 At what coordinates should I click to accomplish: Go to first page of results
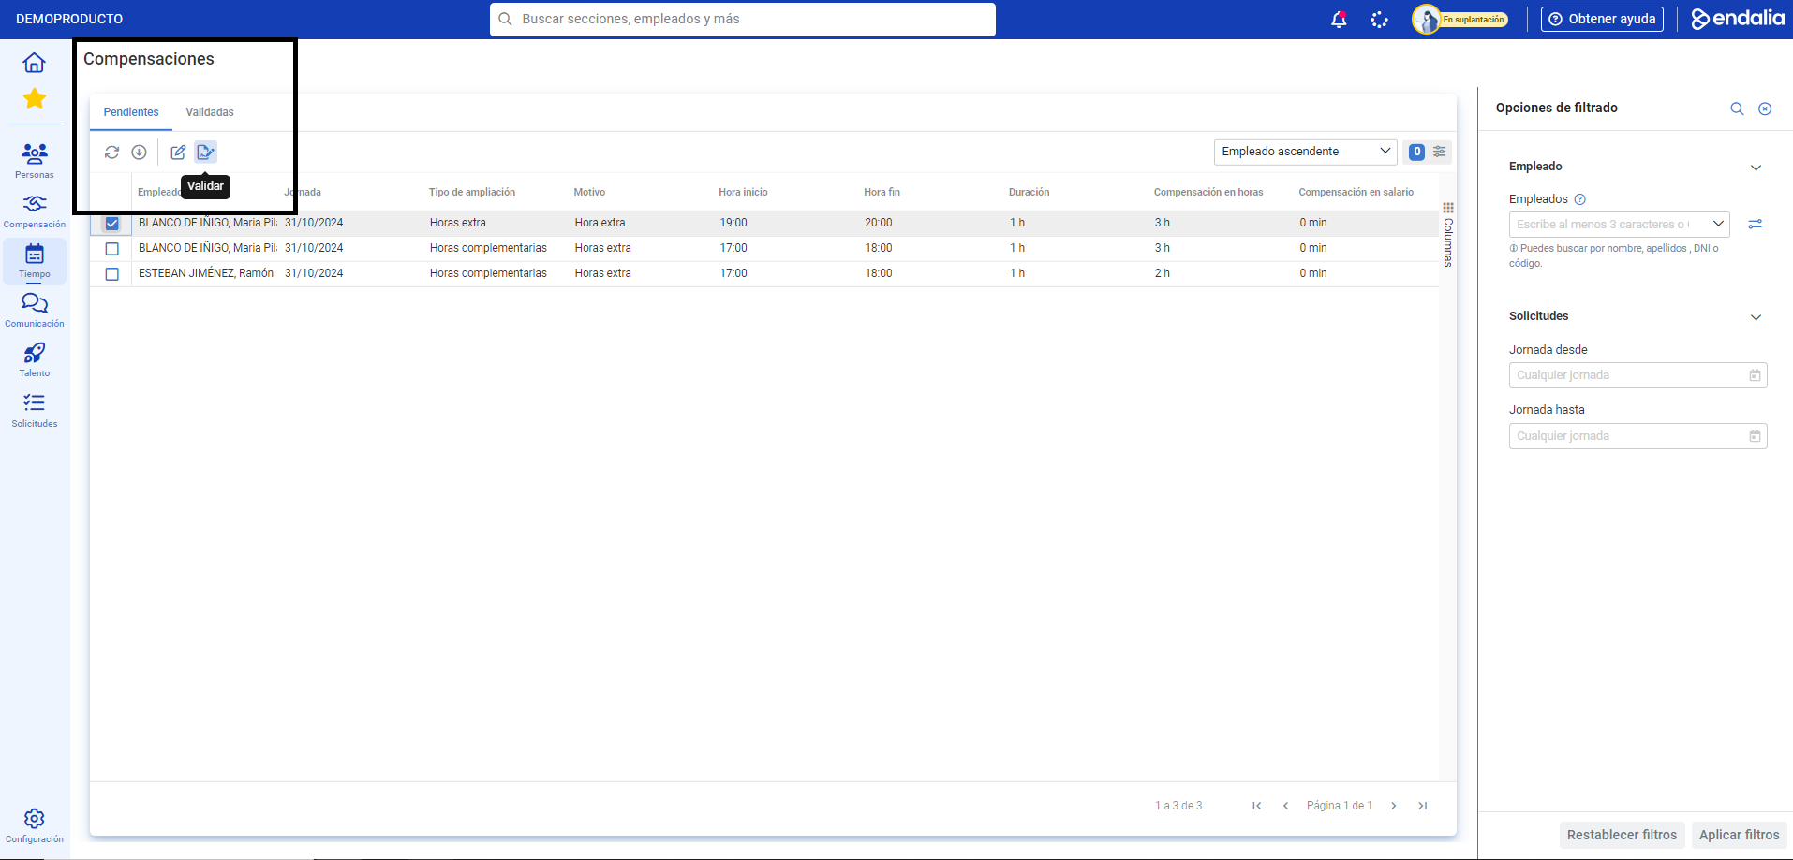[x=1257, y=806]
